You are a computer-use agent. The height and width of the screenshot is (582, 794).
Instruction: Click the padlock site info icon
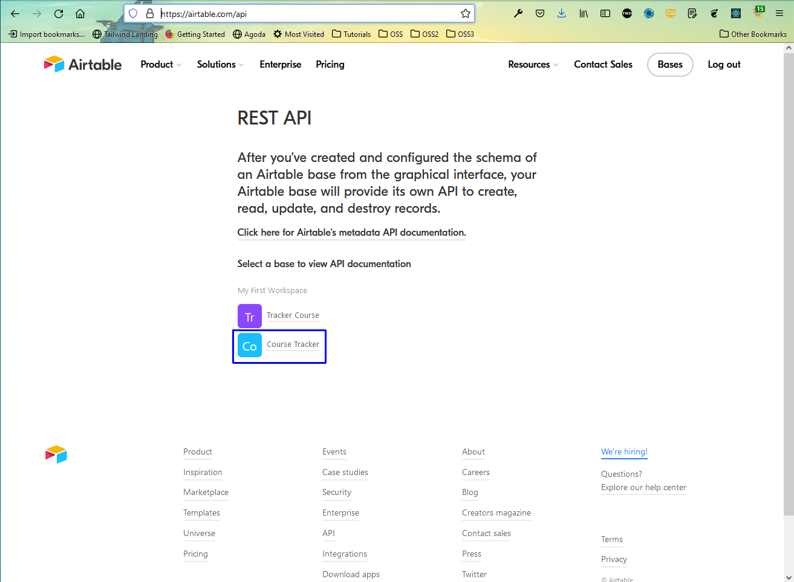point(150,13)
